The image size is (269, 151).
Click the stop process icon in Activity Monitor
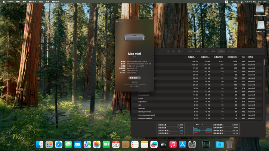click(x=168, y=51)
